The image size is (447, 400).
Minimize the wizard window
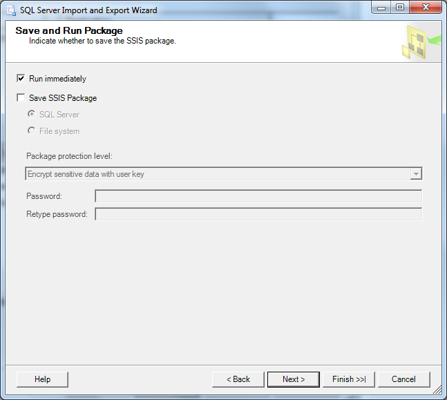[381, 8]
